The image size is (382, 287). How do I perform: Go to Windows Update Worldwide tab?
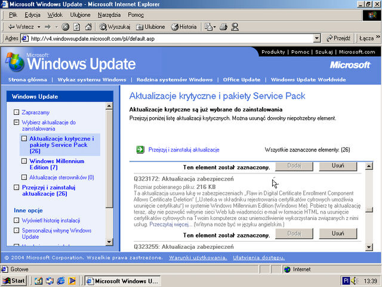(x=309, y=80)
